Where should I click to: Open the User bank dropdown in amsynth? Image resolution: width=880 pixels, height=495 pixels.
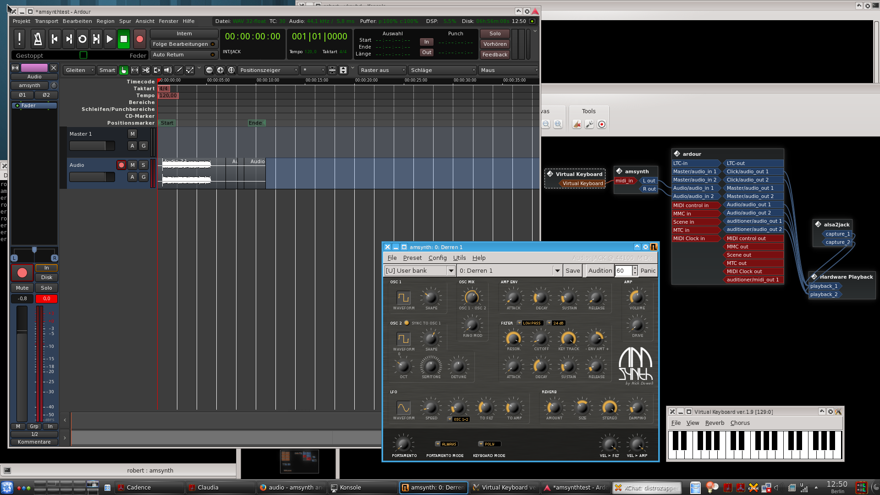pyautogui.click(x=419, y=271)
